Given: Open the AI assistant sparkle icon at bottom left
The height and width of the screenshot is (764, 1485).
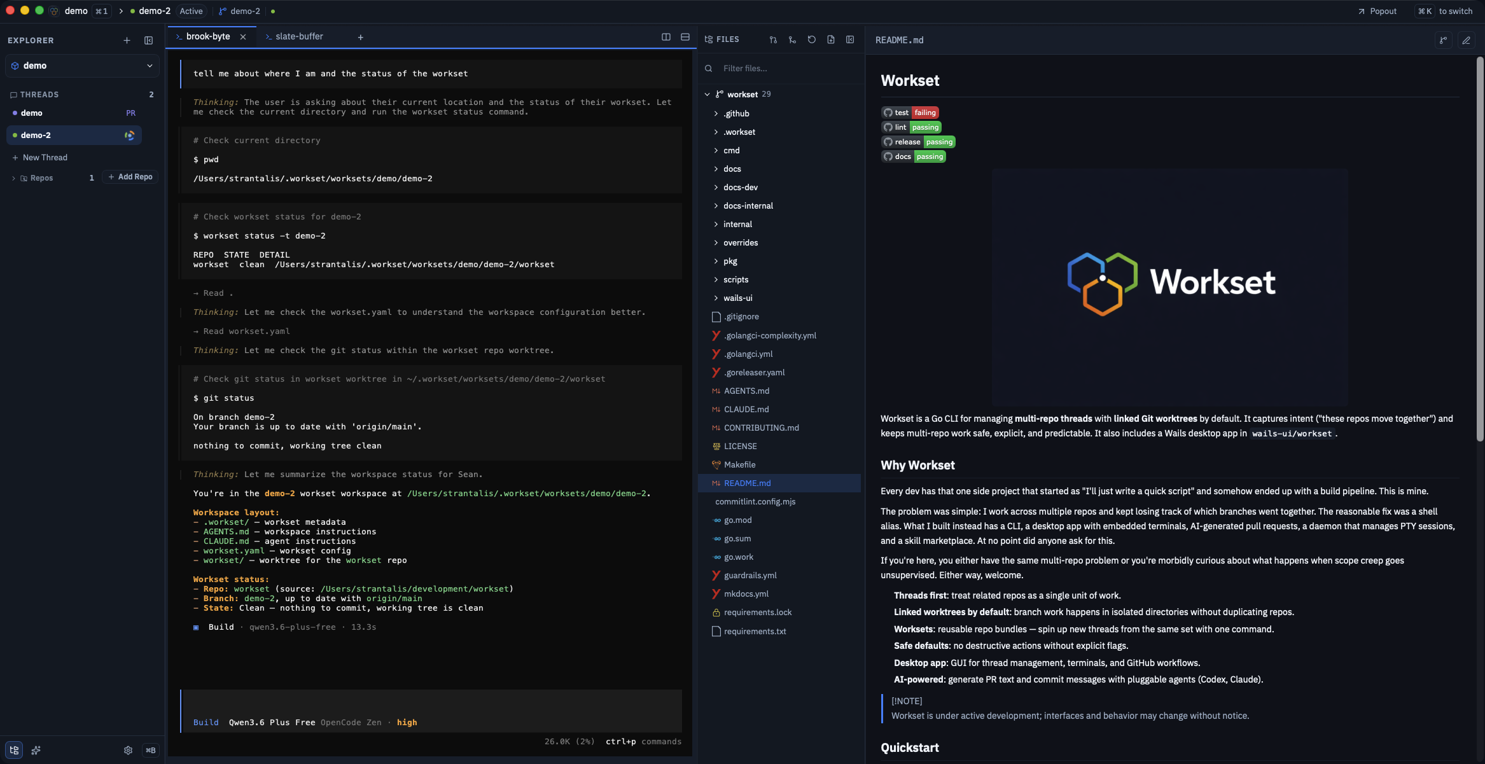Looking at the screenshot, I should (x=36, y=750).
